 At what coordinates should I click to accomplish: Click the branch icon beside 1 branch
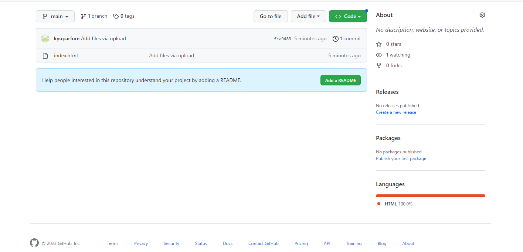click(84, 16)
